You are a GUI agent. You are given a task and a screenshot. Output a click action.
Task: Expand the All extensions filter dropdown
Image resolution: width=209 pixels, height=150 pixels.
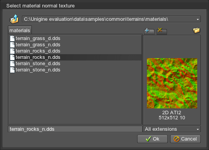point(198,129)
